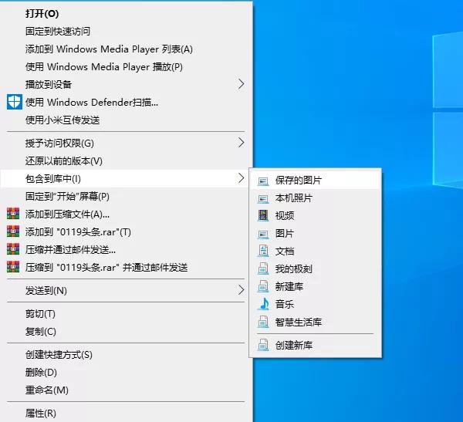
Task: Choose 删除(D) in context menu
Action: 127,372
